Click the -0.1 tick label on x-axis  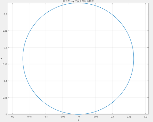coord(46,117)
